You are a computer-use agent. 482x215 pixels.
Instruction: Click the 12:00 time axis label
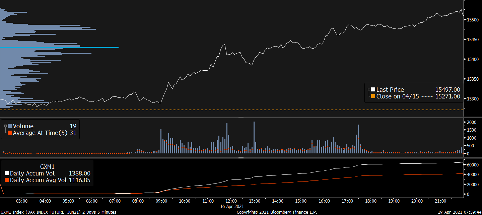click(x=231, y=201)
